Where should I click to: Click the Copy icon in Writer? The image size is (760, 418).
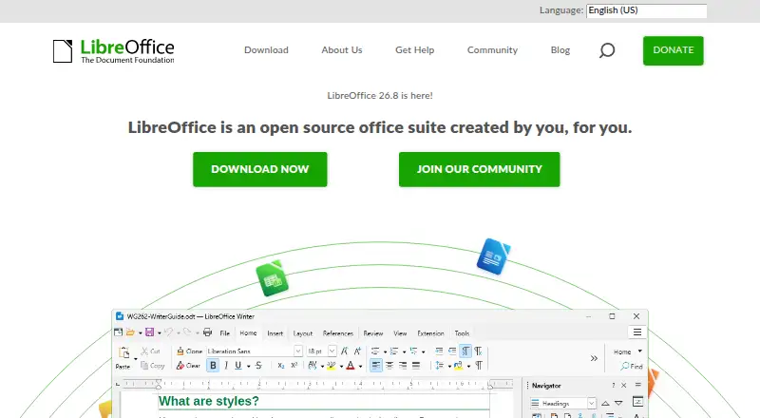point(144,366)
